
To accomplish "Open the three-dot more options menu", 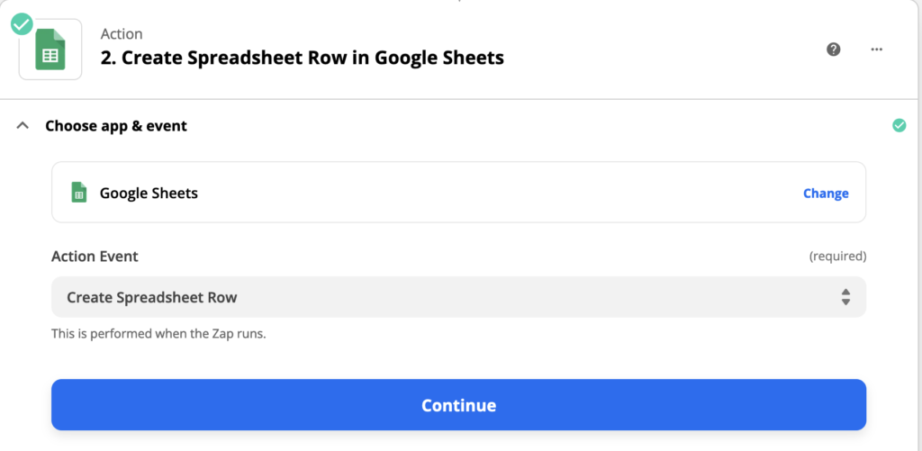I will (x=877, y=50).
